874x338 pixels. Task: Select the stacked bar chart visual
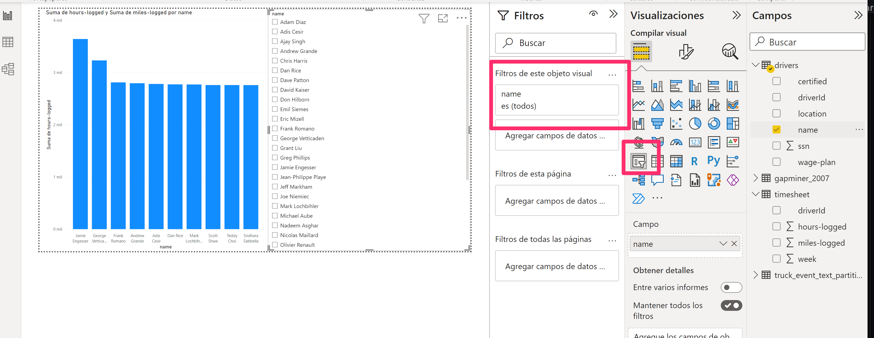[x=638, y=86]
